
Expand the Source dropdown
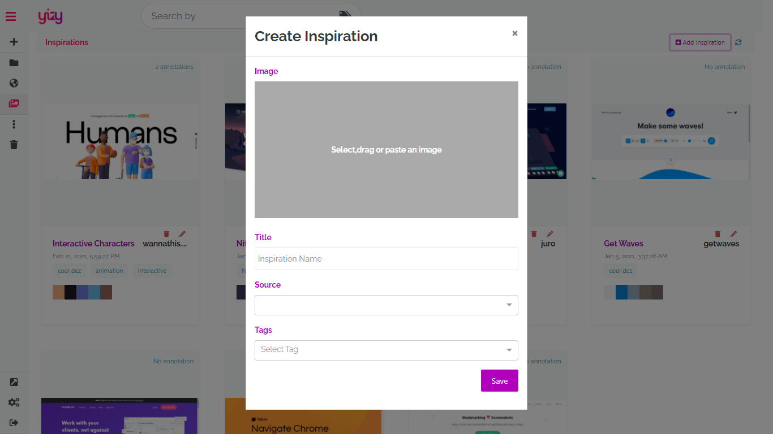tap(386, 305)
